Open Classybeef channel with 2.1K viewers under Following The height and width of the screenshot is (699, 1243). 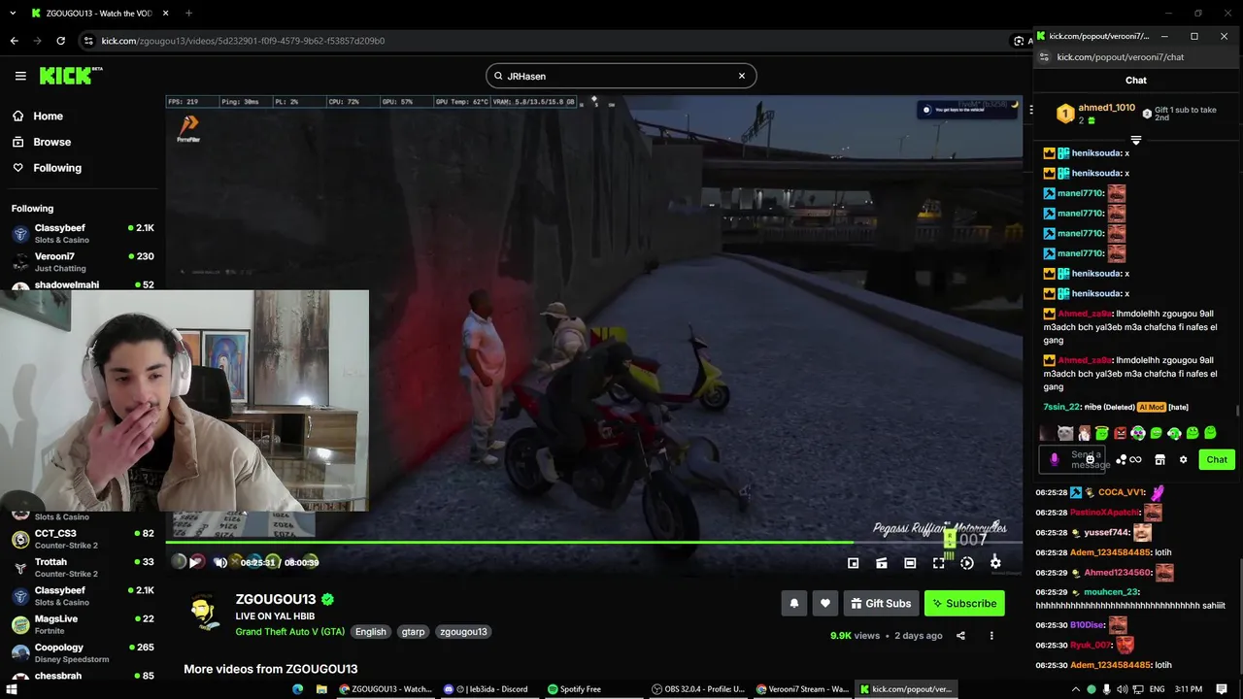(x=83, y=233)
